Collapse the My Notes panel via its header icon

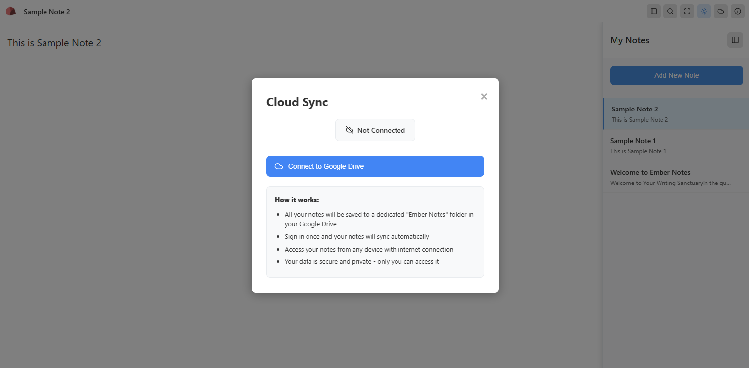(735, 40)
